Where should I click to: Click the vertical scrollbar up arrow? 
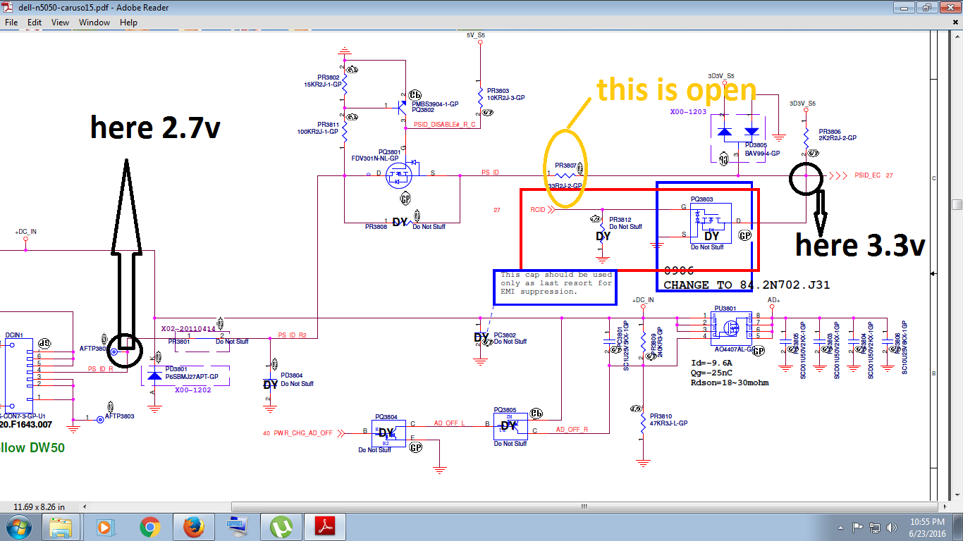coord(957,36)
